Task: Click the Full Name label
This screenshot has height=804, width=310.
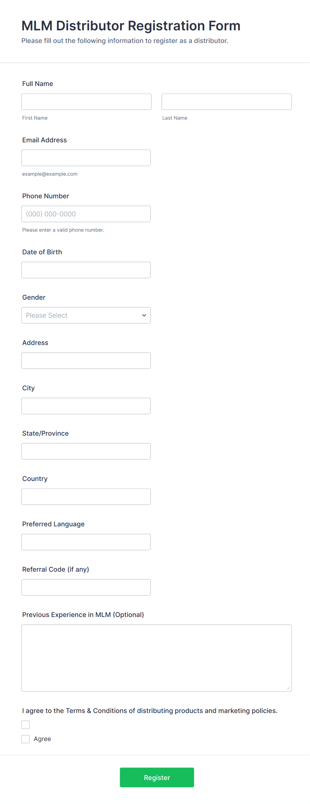Action: tap(38, 84)
